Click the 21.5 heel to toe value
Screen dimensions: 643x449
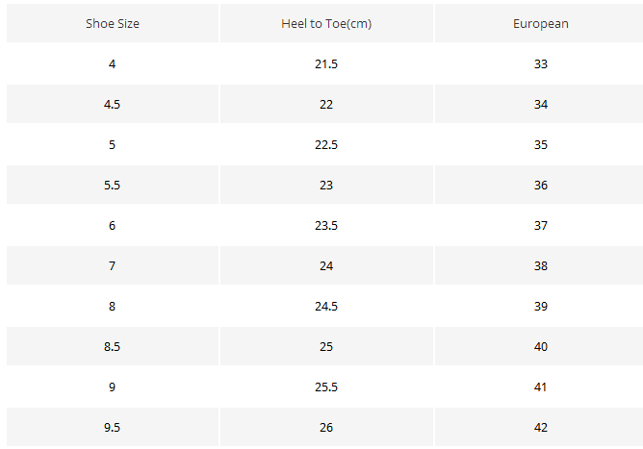click(x=326, y=63)
